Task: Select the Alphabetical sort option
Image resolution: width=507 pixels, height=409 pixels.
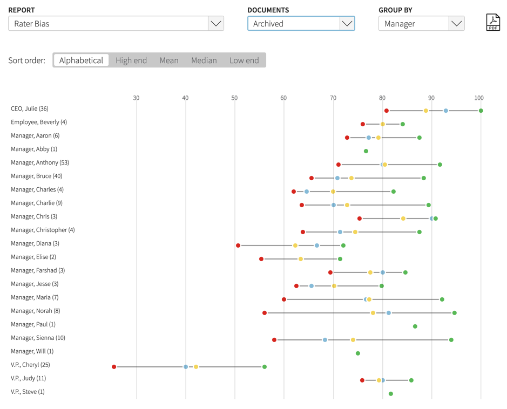Action: point(81,60)
